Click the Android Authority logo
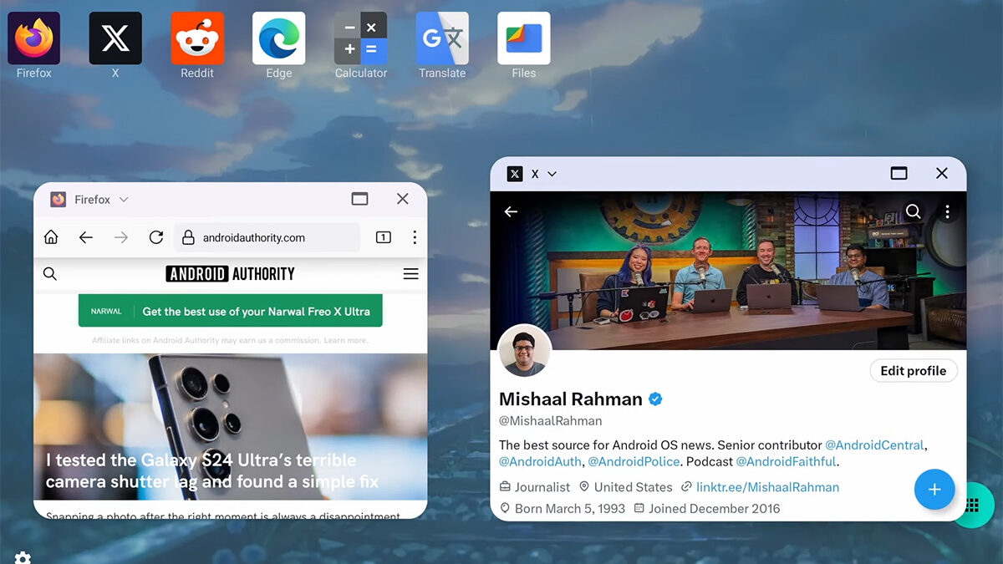This screenshot has width=1003, height=564. click(x=231, y=274)
